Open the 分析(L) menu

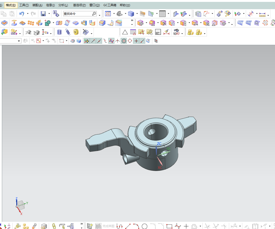[63, 5]
